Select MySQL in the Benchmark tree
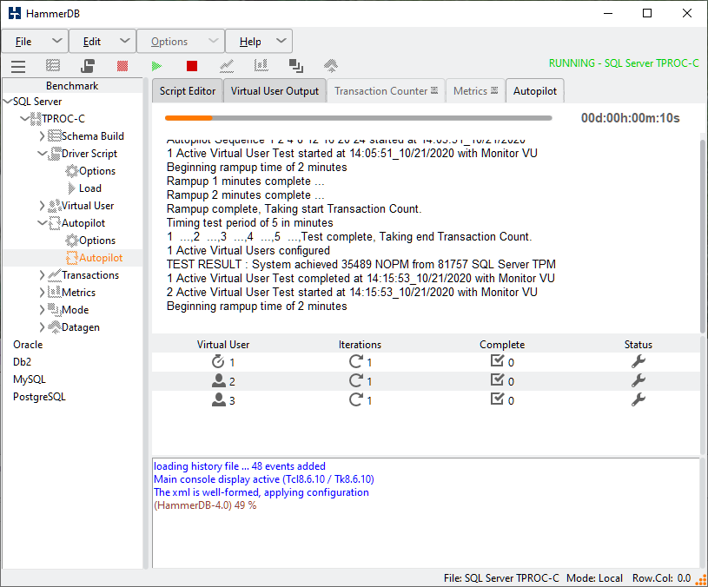The height and width of the screenshot is (587, 708). (30, 379)
